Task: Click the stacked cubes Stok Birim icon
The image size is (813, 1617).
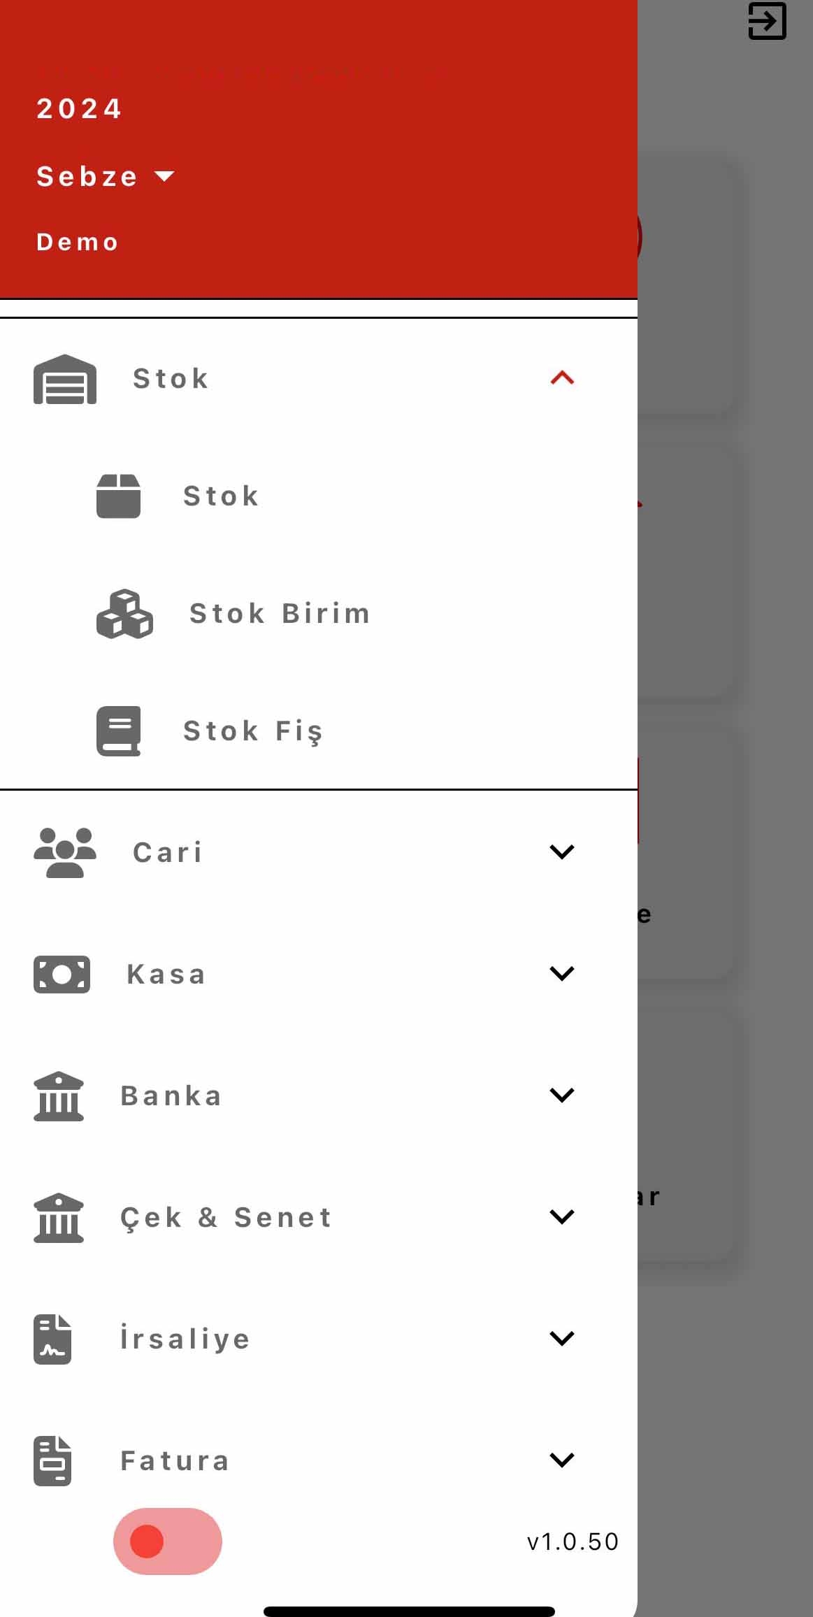Action: point(124,614)
